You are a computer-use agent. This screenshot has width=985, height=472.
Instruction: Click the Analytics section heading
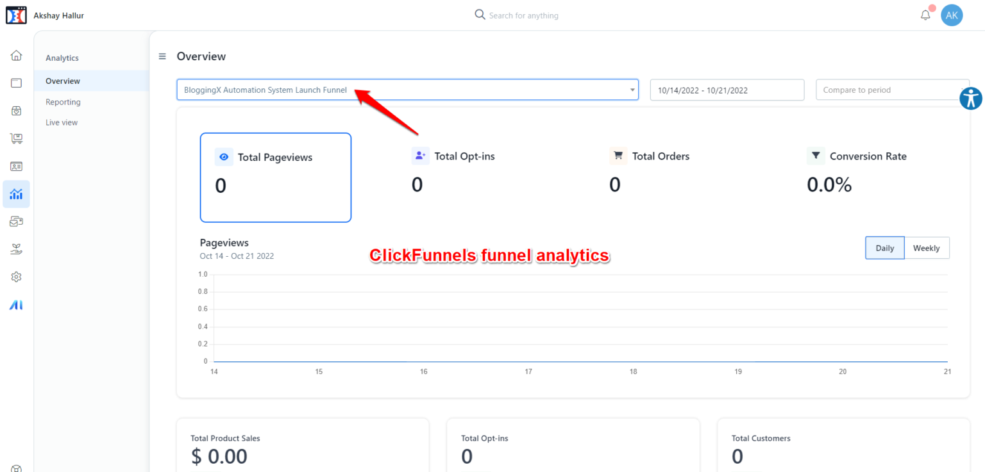pos(62,58)
